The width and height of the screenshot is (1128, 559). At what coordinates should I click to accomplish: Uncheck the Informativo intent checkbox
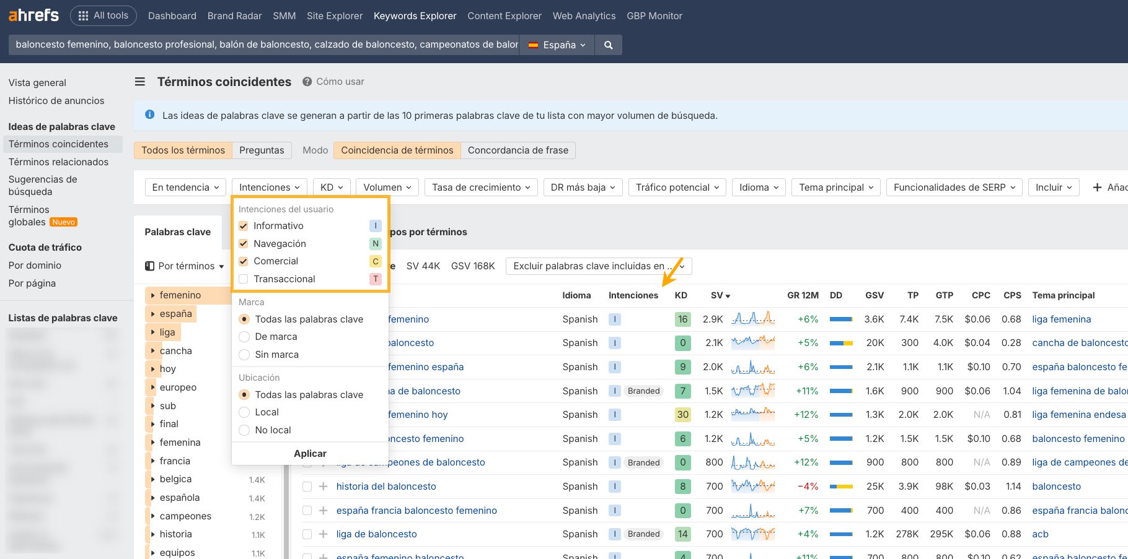[244, 226]
